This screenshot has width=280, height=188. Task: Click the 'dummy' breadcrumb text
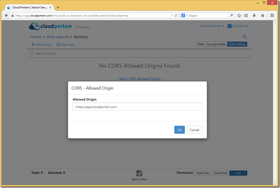(x=81, y=37)
